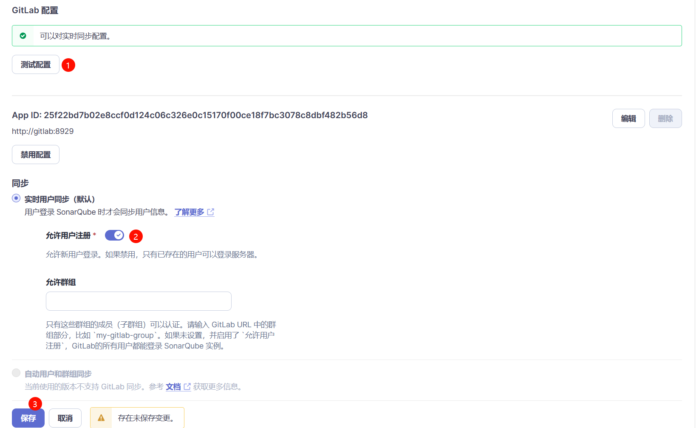The height and width of the screenshot is (428, 699).
Task: Open the 了解更多 link
Action: [189, 212]
